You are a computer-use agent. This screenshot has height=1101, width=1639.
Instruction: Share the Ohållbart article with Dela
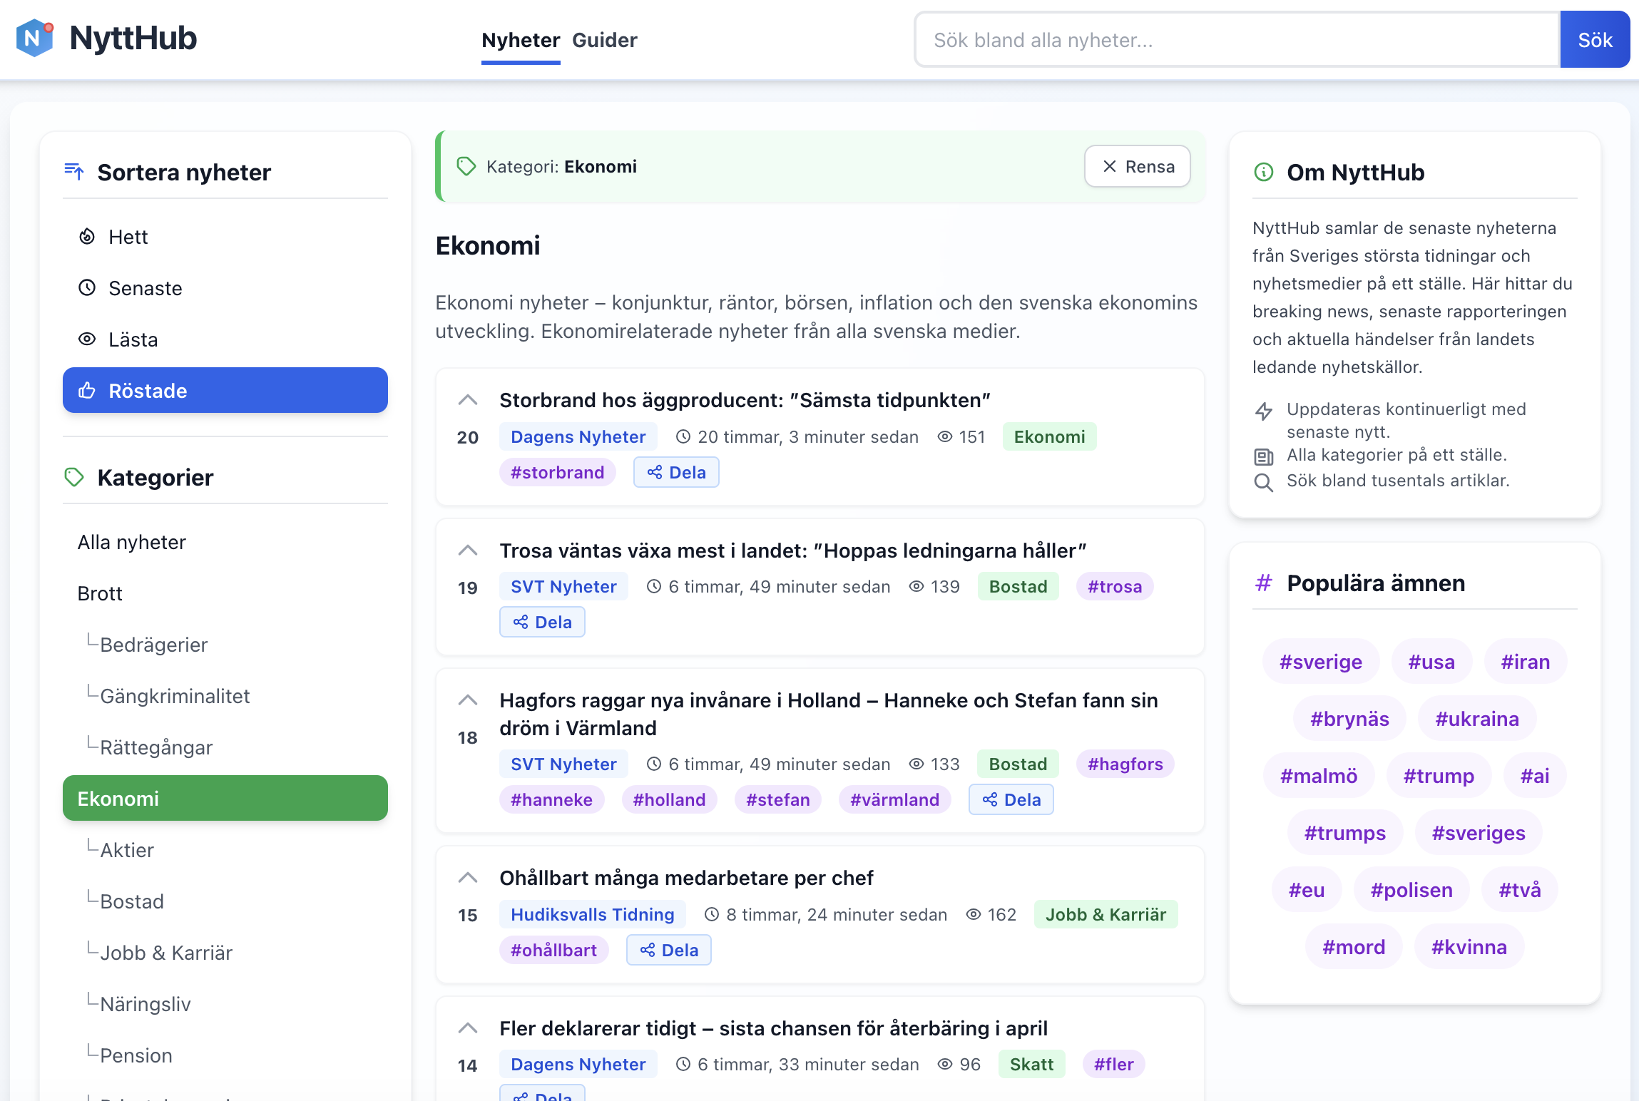click(668, 950)
